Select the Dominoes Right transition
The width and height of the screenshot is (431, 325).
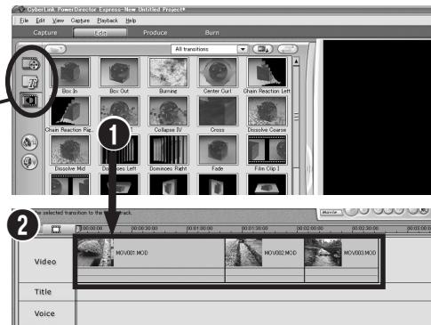168,150
